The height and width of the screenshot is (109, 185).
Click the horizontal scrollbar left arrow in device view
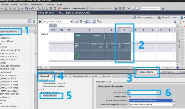39,67
